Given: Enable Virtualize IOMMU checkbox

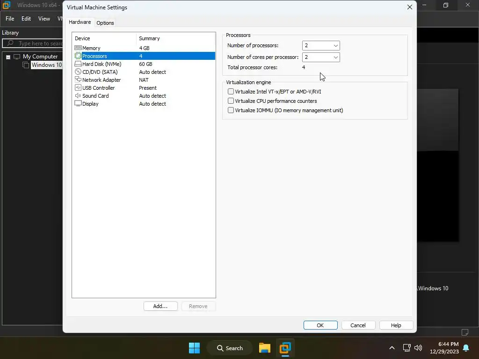Looking at the screenshot, I should [x=231, y=110].
